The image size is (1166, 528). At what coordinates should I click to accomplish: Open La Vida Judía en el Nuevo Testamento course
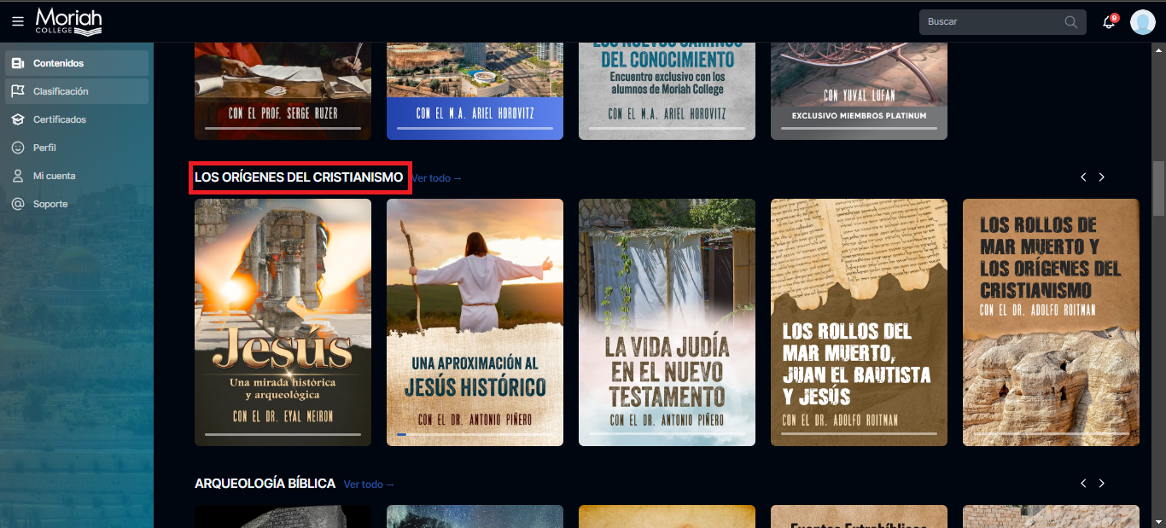pyautogui.click(x=667, y=322)
